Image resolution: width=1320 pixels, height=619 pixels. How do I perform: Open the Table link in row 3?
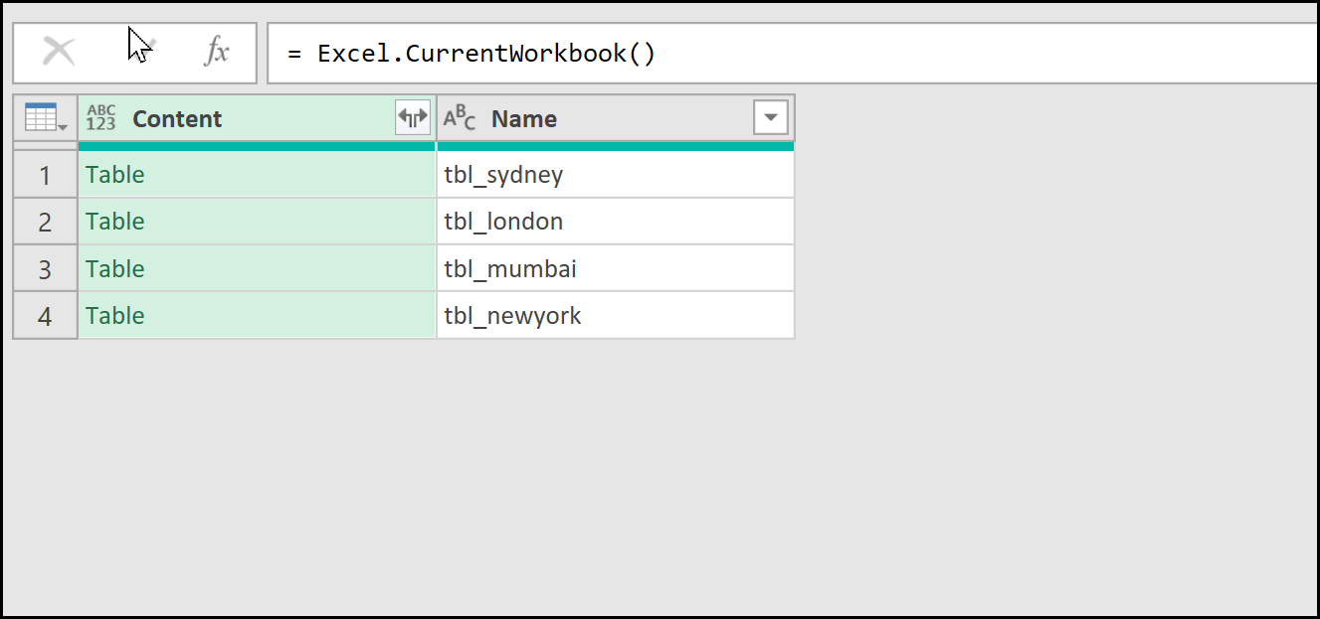[115, 269]
